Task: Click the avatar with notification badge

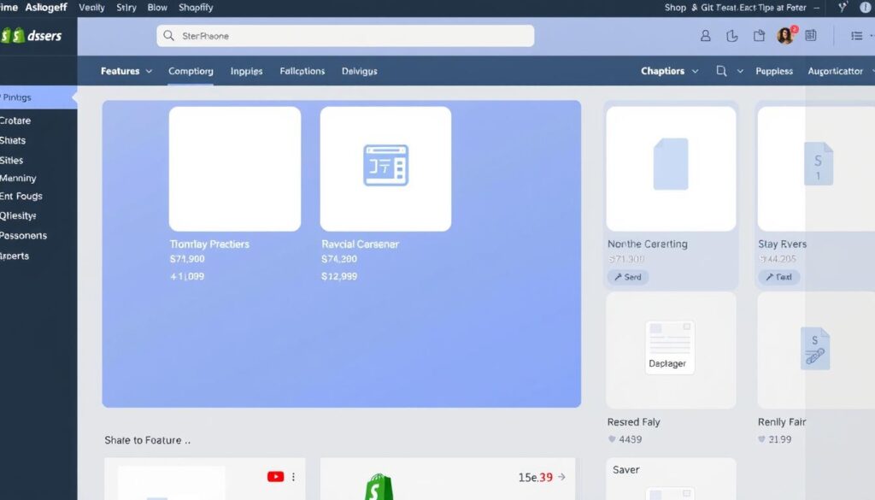Action: [x=785, y=36]
